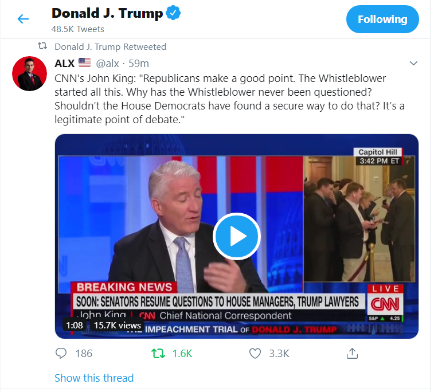The height and width of the screenshot is (392, 434).
Task: Undo the retweet via the green 1.6K icon
Action: 158,353
